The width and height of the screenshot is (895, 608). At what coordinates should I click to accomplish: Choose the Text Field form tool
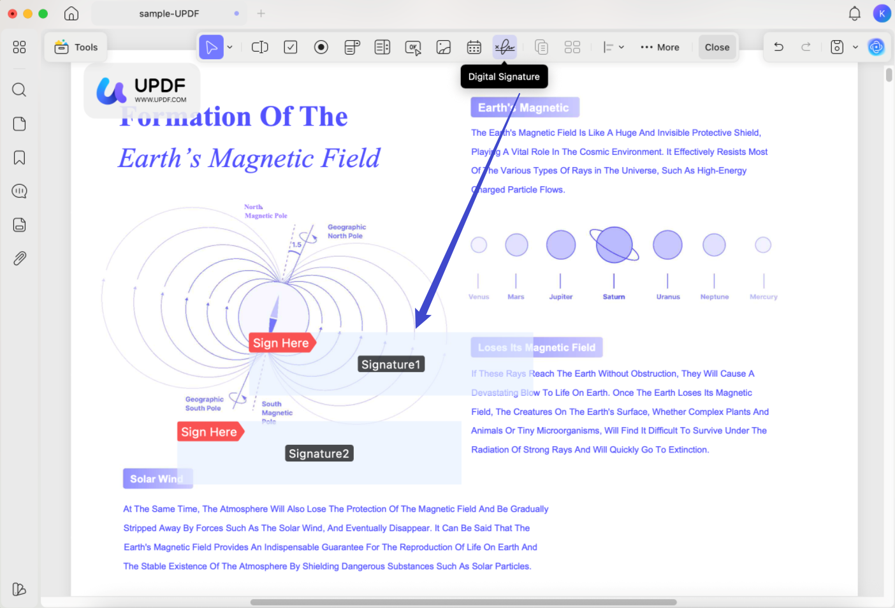[x=260, y=47]
